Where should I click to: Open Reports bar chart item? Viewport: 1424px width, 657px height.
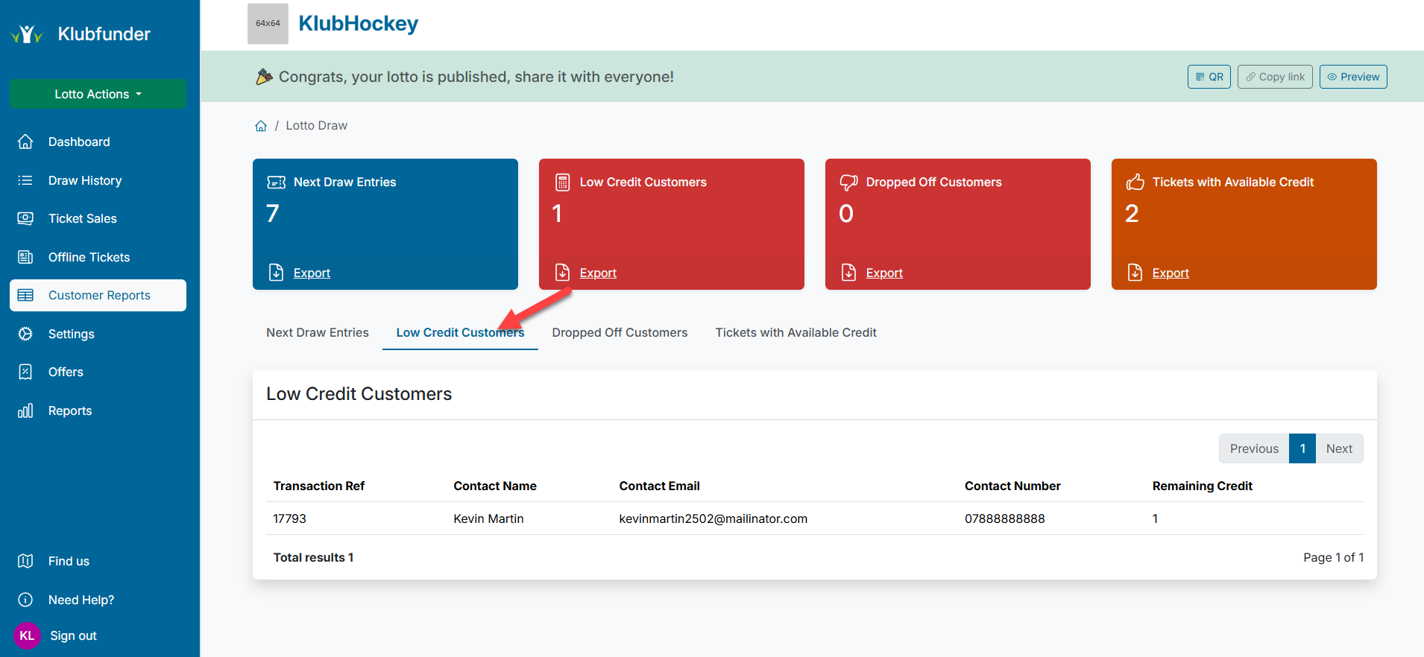(69, 410)
